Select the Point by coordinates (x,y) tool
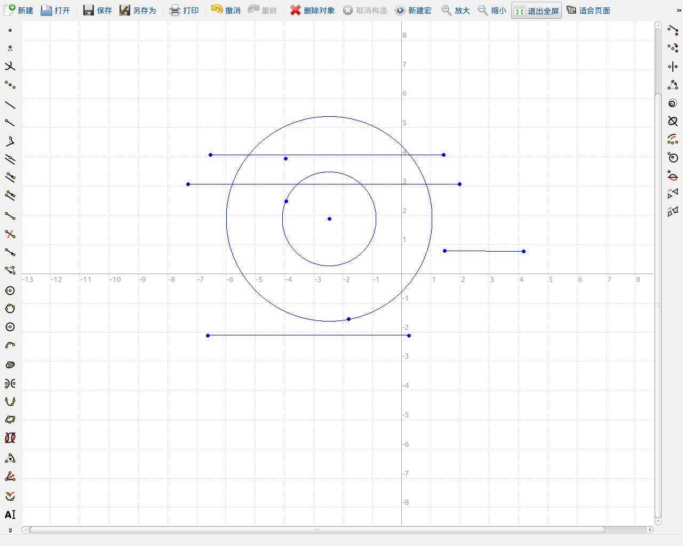Screen dimensions: 683x546 [x=10, y=49]
